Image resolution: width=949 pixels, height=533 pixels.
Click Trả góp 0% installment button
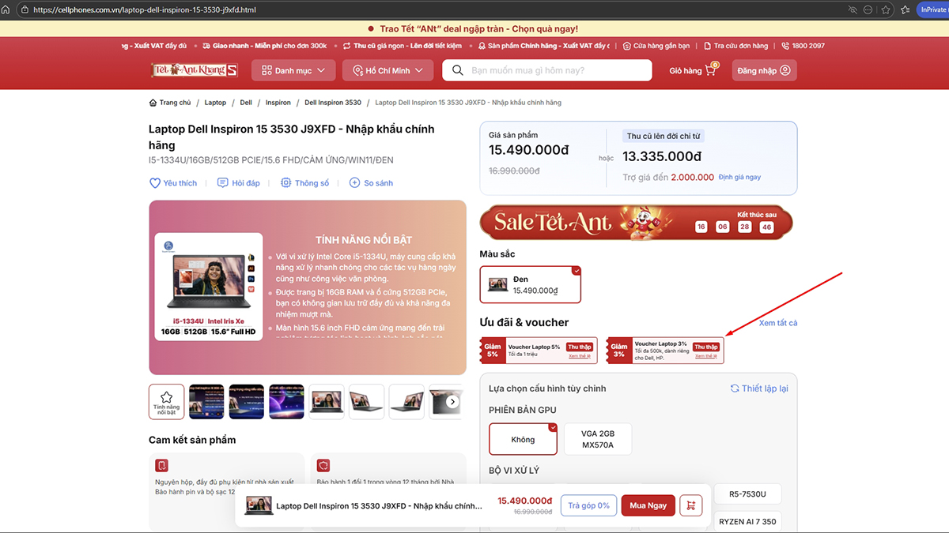click(588, 505)
